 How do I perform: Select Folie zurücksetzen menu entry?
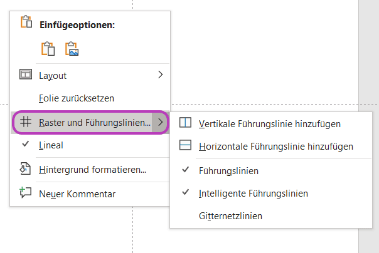90,98
